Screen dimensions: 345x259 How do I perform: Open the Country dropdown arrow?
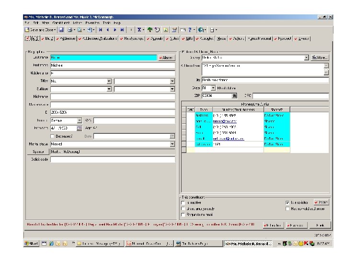(x=306, y=58)
